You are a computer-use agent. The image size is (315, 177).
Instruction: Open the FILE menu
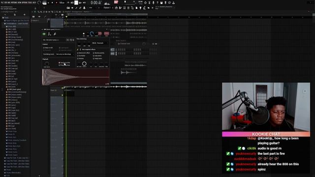pyautogui.click(x=2, y=2)
